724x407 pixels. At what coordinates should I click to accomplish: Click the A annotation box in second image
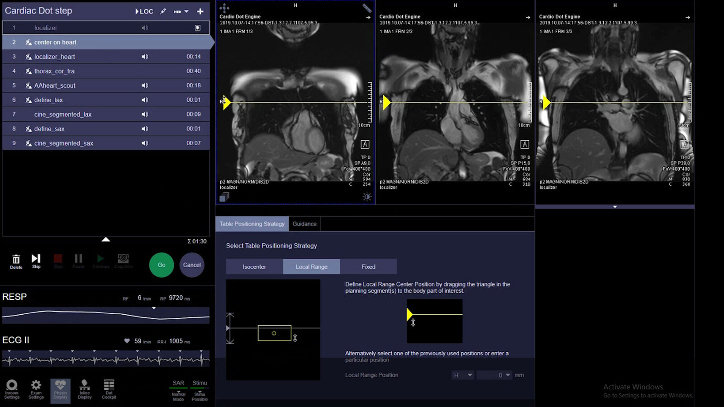click(x=524, y=144)
